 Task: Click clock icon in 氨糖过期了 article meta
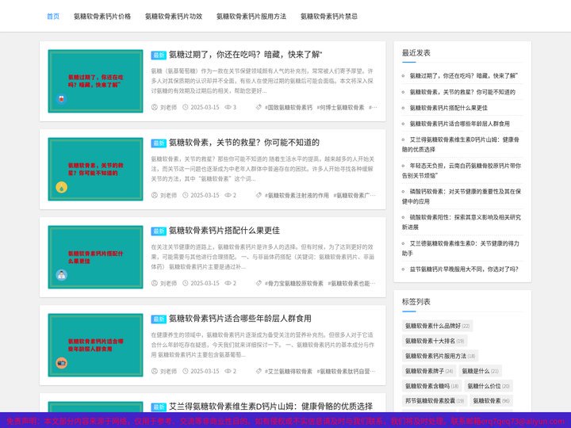coord(186,107)
